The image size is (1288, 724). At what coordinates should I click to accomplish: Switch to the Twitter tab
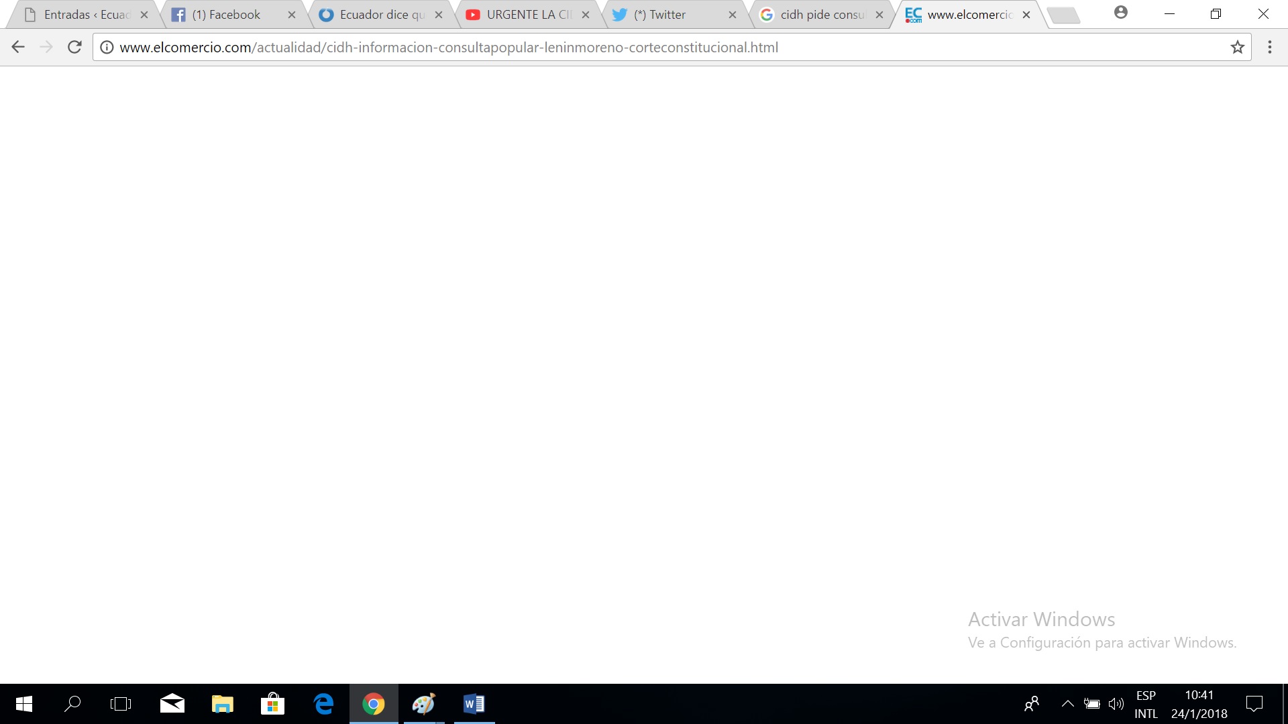pos(659,15)
